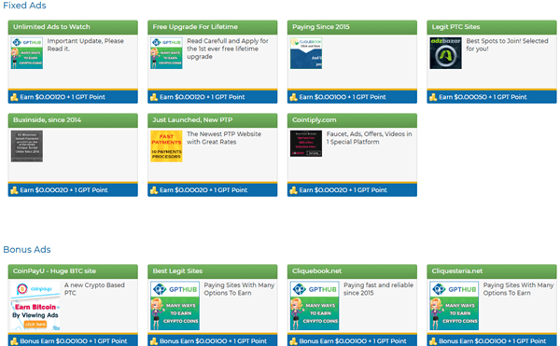This screenshot has height=346, width=560.
Task: Open the 'Just Launched, New PTP' ad header
Action: pos(213,120)
